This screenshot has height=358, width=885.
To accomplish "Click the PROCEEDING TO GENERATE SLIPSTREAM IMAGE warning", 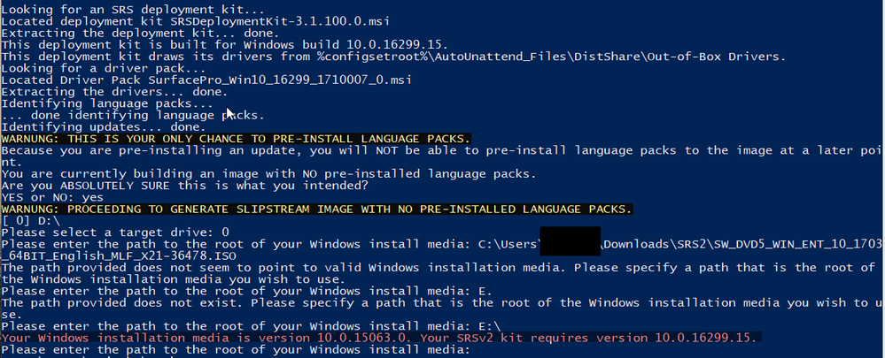I will click(316, 209).
